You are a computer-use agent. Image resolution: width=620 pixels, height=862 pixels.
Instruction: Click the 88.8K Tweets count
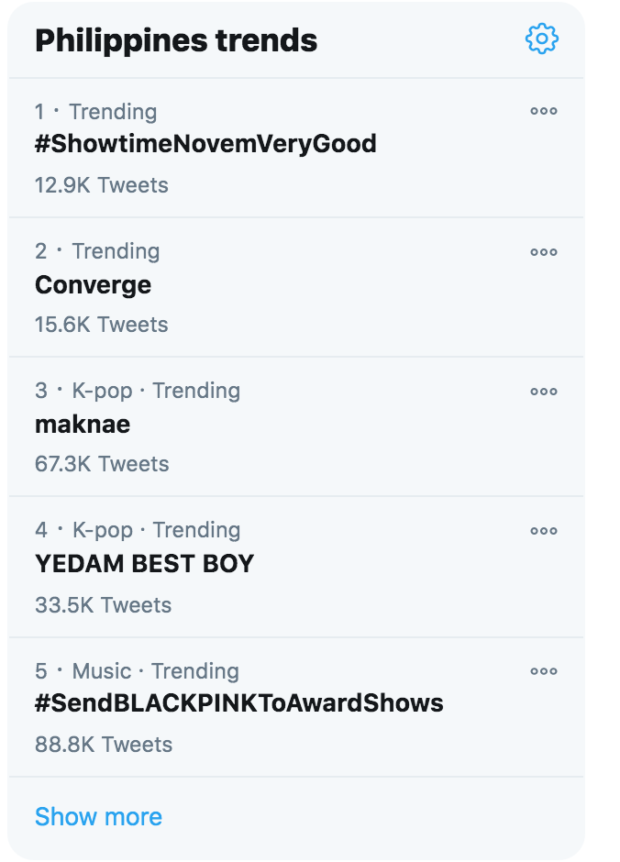pos(104,745)
